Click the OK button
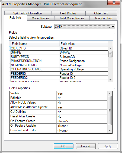The width and height of the screenshot is (122, 153). (x=63, y=146)
